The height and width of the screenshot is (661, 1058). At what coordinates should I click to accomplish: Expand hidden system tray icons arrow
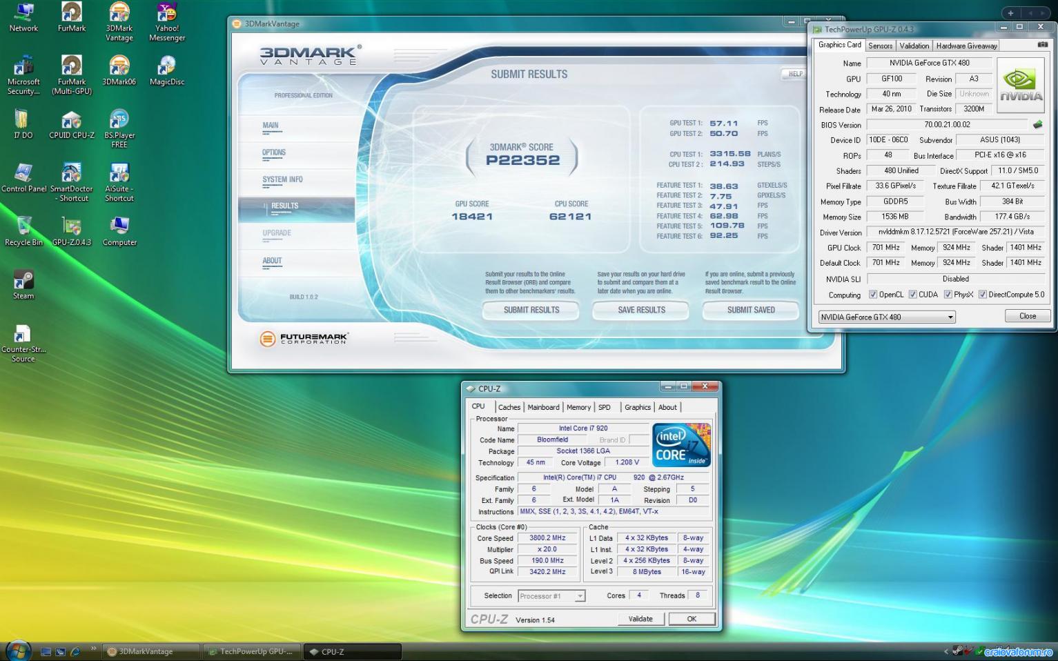click(x=946, y=651)
